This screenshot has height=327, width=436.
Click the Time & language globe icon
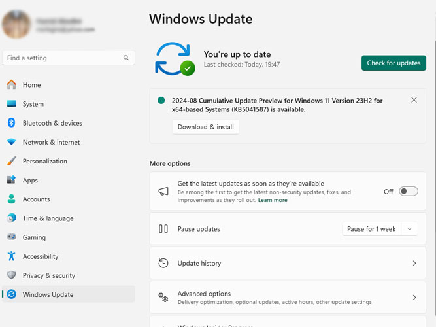point(11,218)
